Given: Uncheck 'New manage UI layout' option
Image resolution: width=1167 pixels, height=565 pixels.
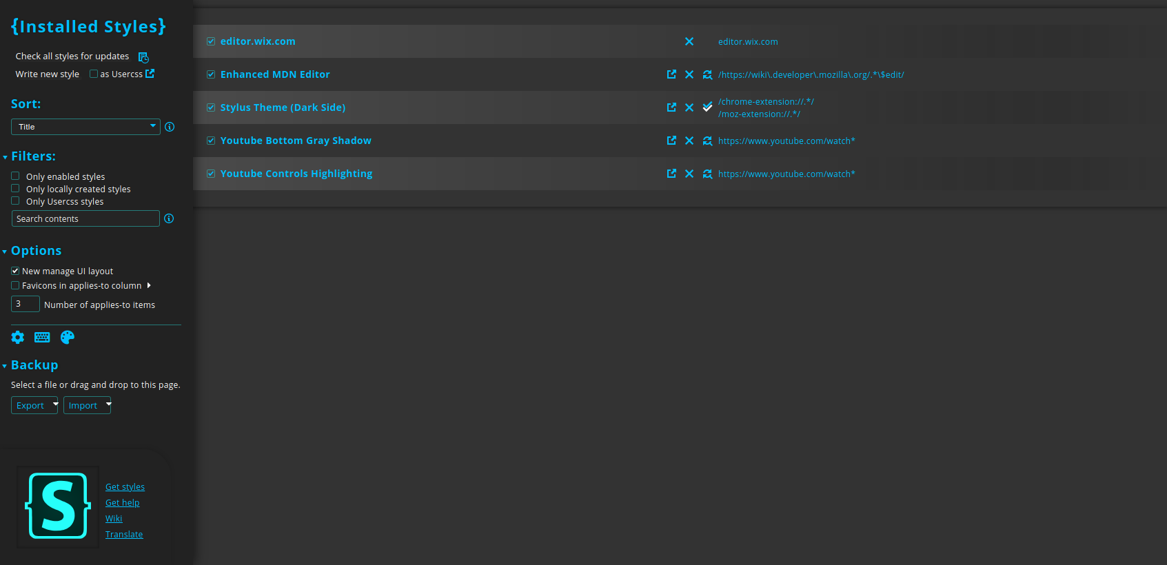Looking at the screenshot, I should (x=15, y=271).
